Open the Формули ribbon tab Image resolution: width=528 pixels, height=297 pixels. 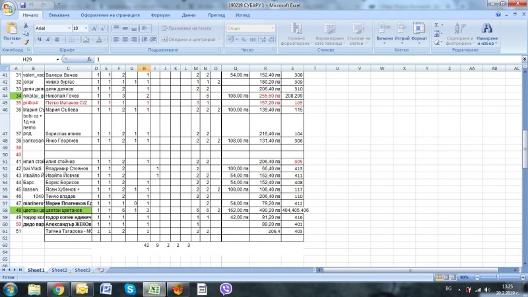(160, 15)
